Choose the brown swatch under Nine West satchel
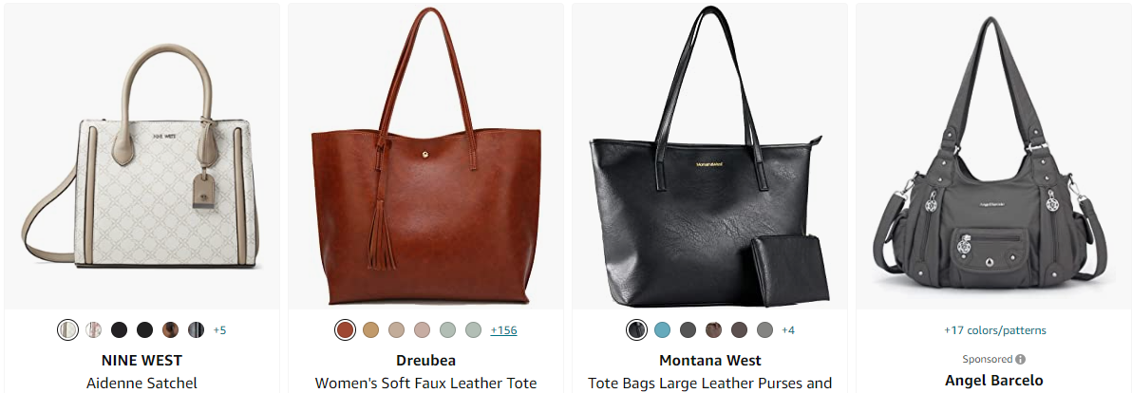Image resolution: width=1132 pixels, height=393 pixels. point(170,330)
